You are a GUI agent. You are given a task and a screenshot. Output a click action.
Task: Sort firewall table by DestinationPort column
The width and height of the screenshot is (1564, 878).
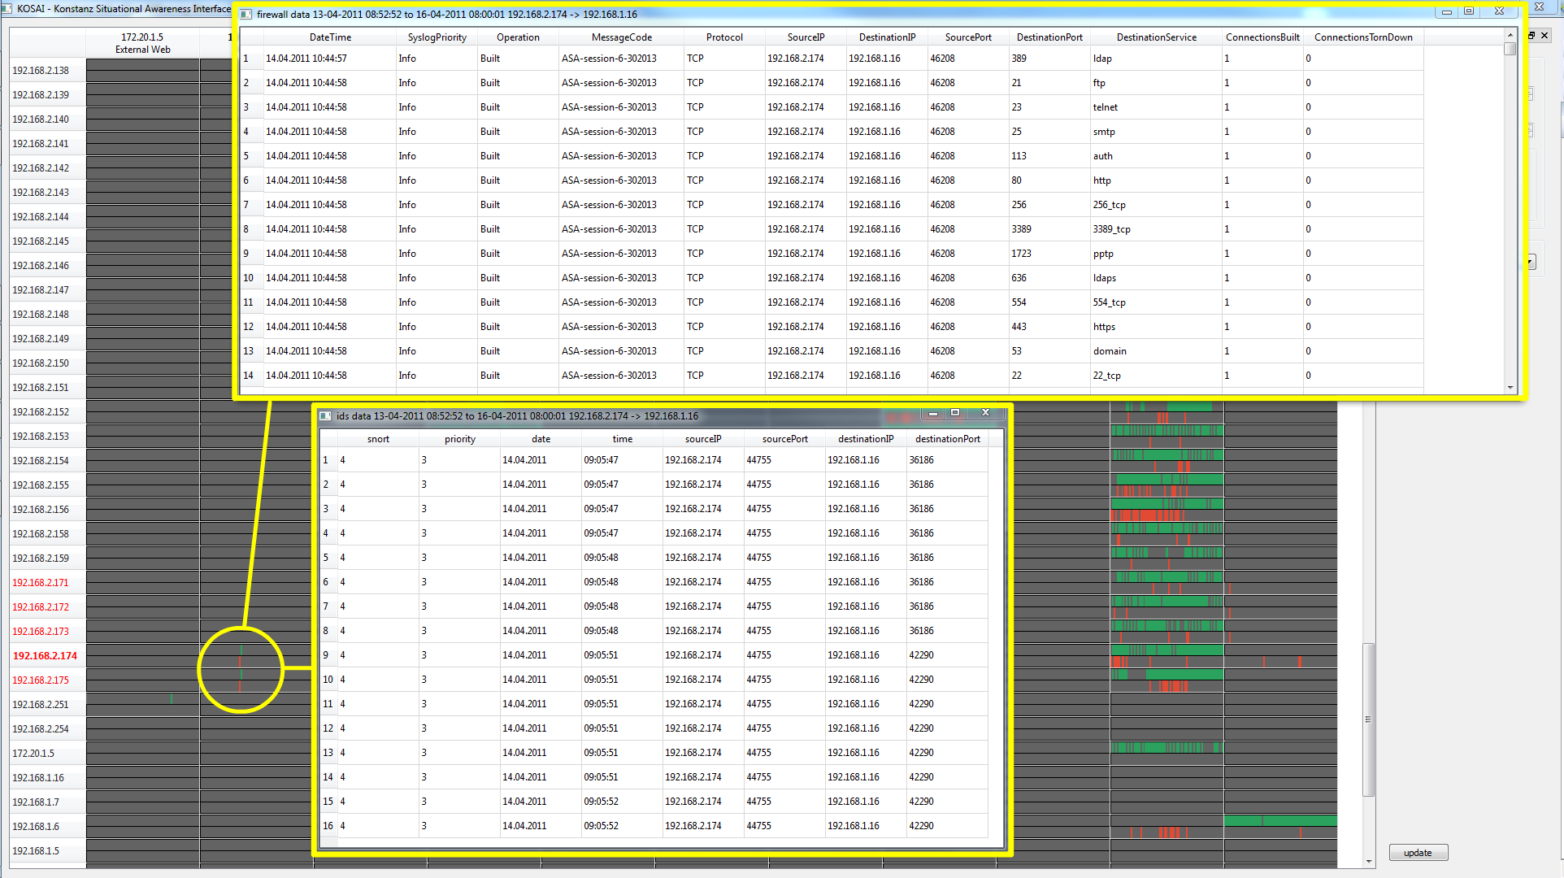[x=1049, y=37]
